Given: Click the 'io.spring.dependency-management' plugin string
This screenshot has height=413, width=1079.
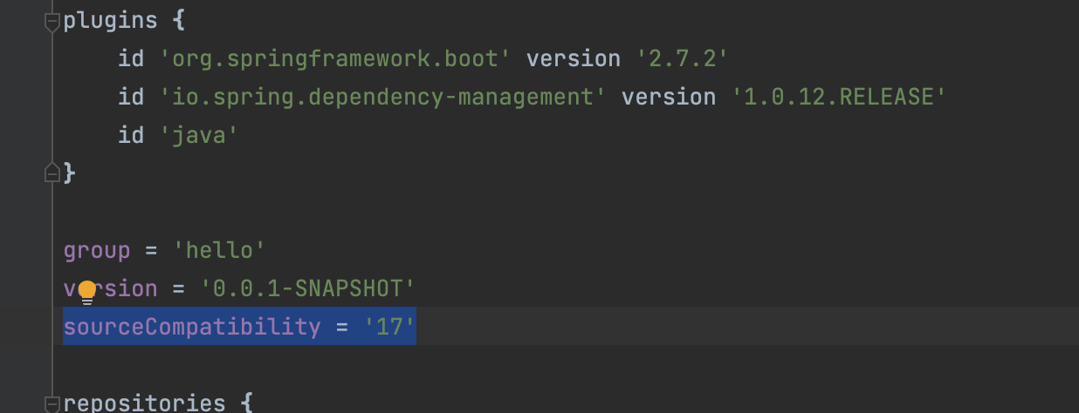Looking at the screenshot, I should click(383, 98).
